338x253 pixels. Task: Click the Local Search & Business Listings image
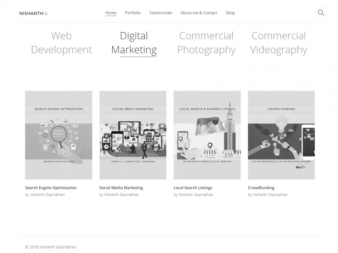point(207,135)
